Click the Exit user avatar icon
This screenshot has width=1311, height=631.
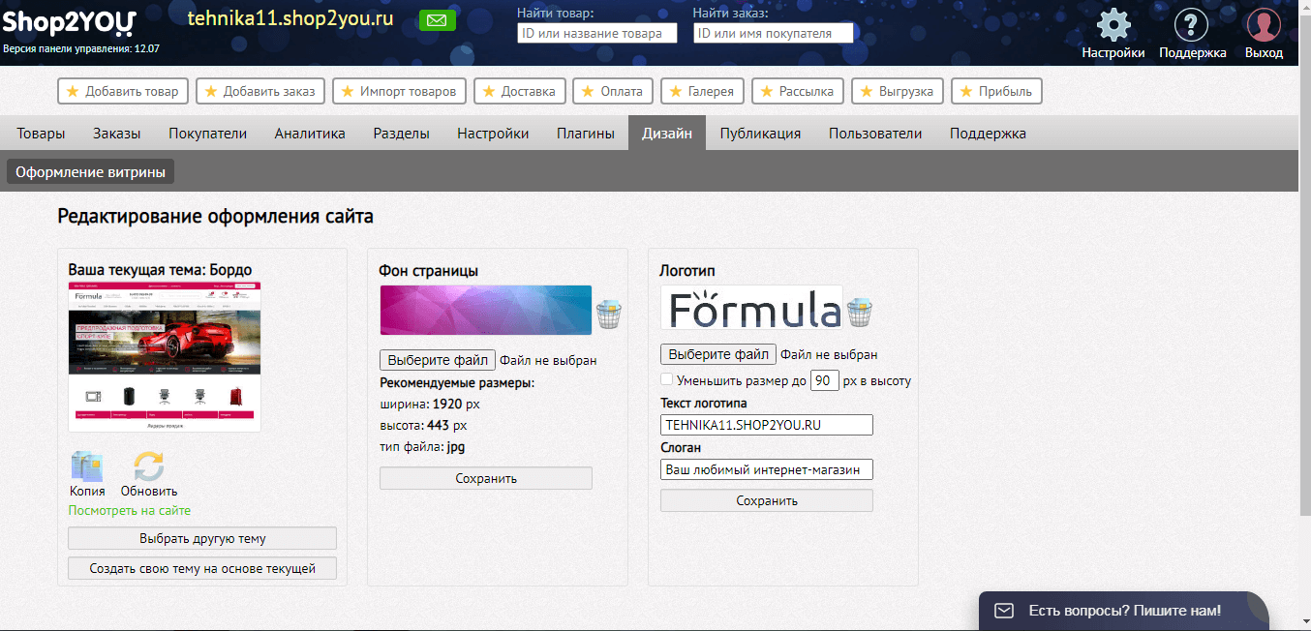coord(1264,26)
